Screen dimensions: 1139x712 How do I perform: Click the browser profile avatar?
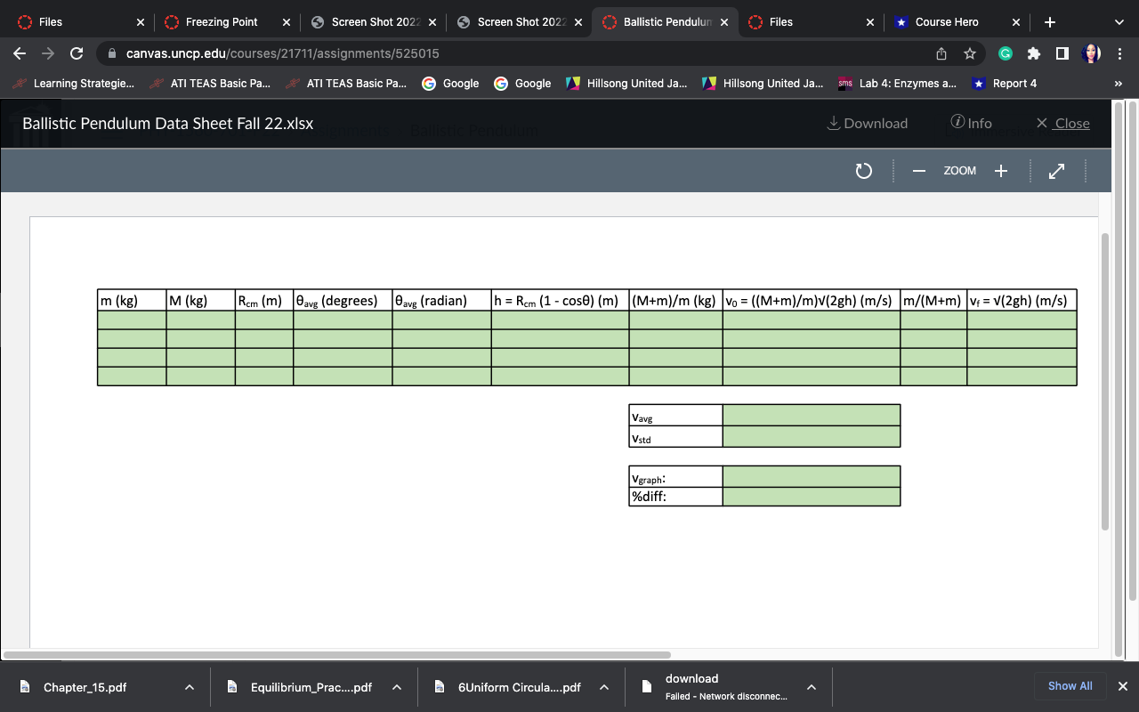pyautogui.click(x=1091, y=53)
